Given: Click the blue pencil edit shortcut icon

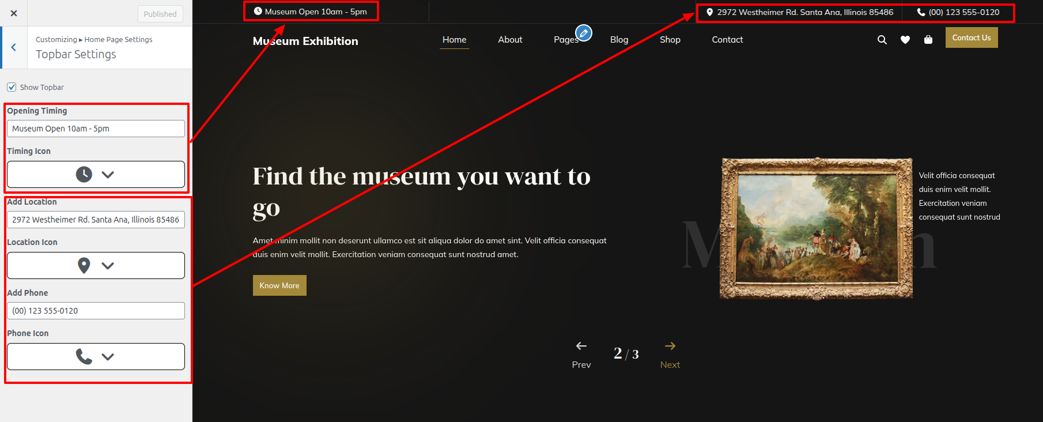Looking at the screenshot, I should pos(584,33).
